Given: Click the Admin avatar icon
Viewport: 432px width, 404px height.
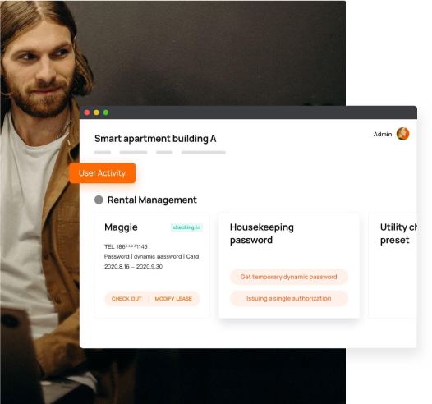Looking at the screenshot, I should pyautogui.click(x=402, y=134).
